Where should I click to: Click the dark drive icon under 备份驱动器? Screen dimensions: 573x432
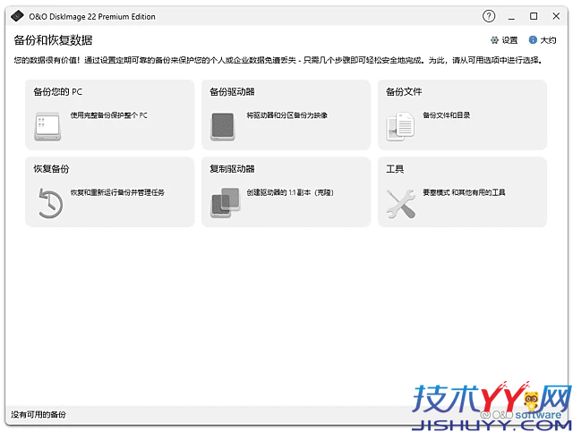click(223, 126)
